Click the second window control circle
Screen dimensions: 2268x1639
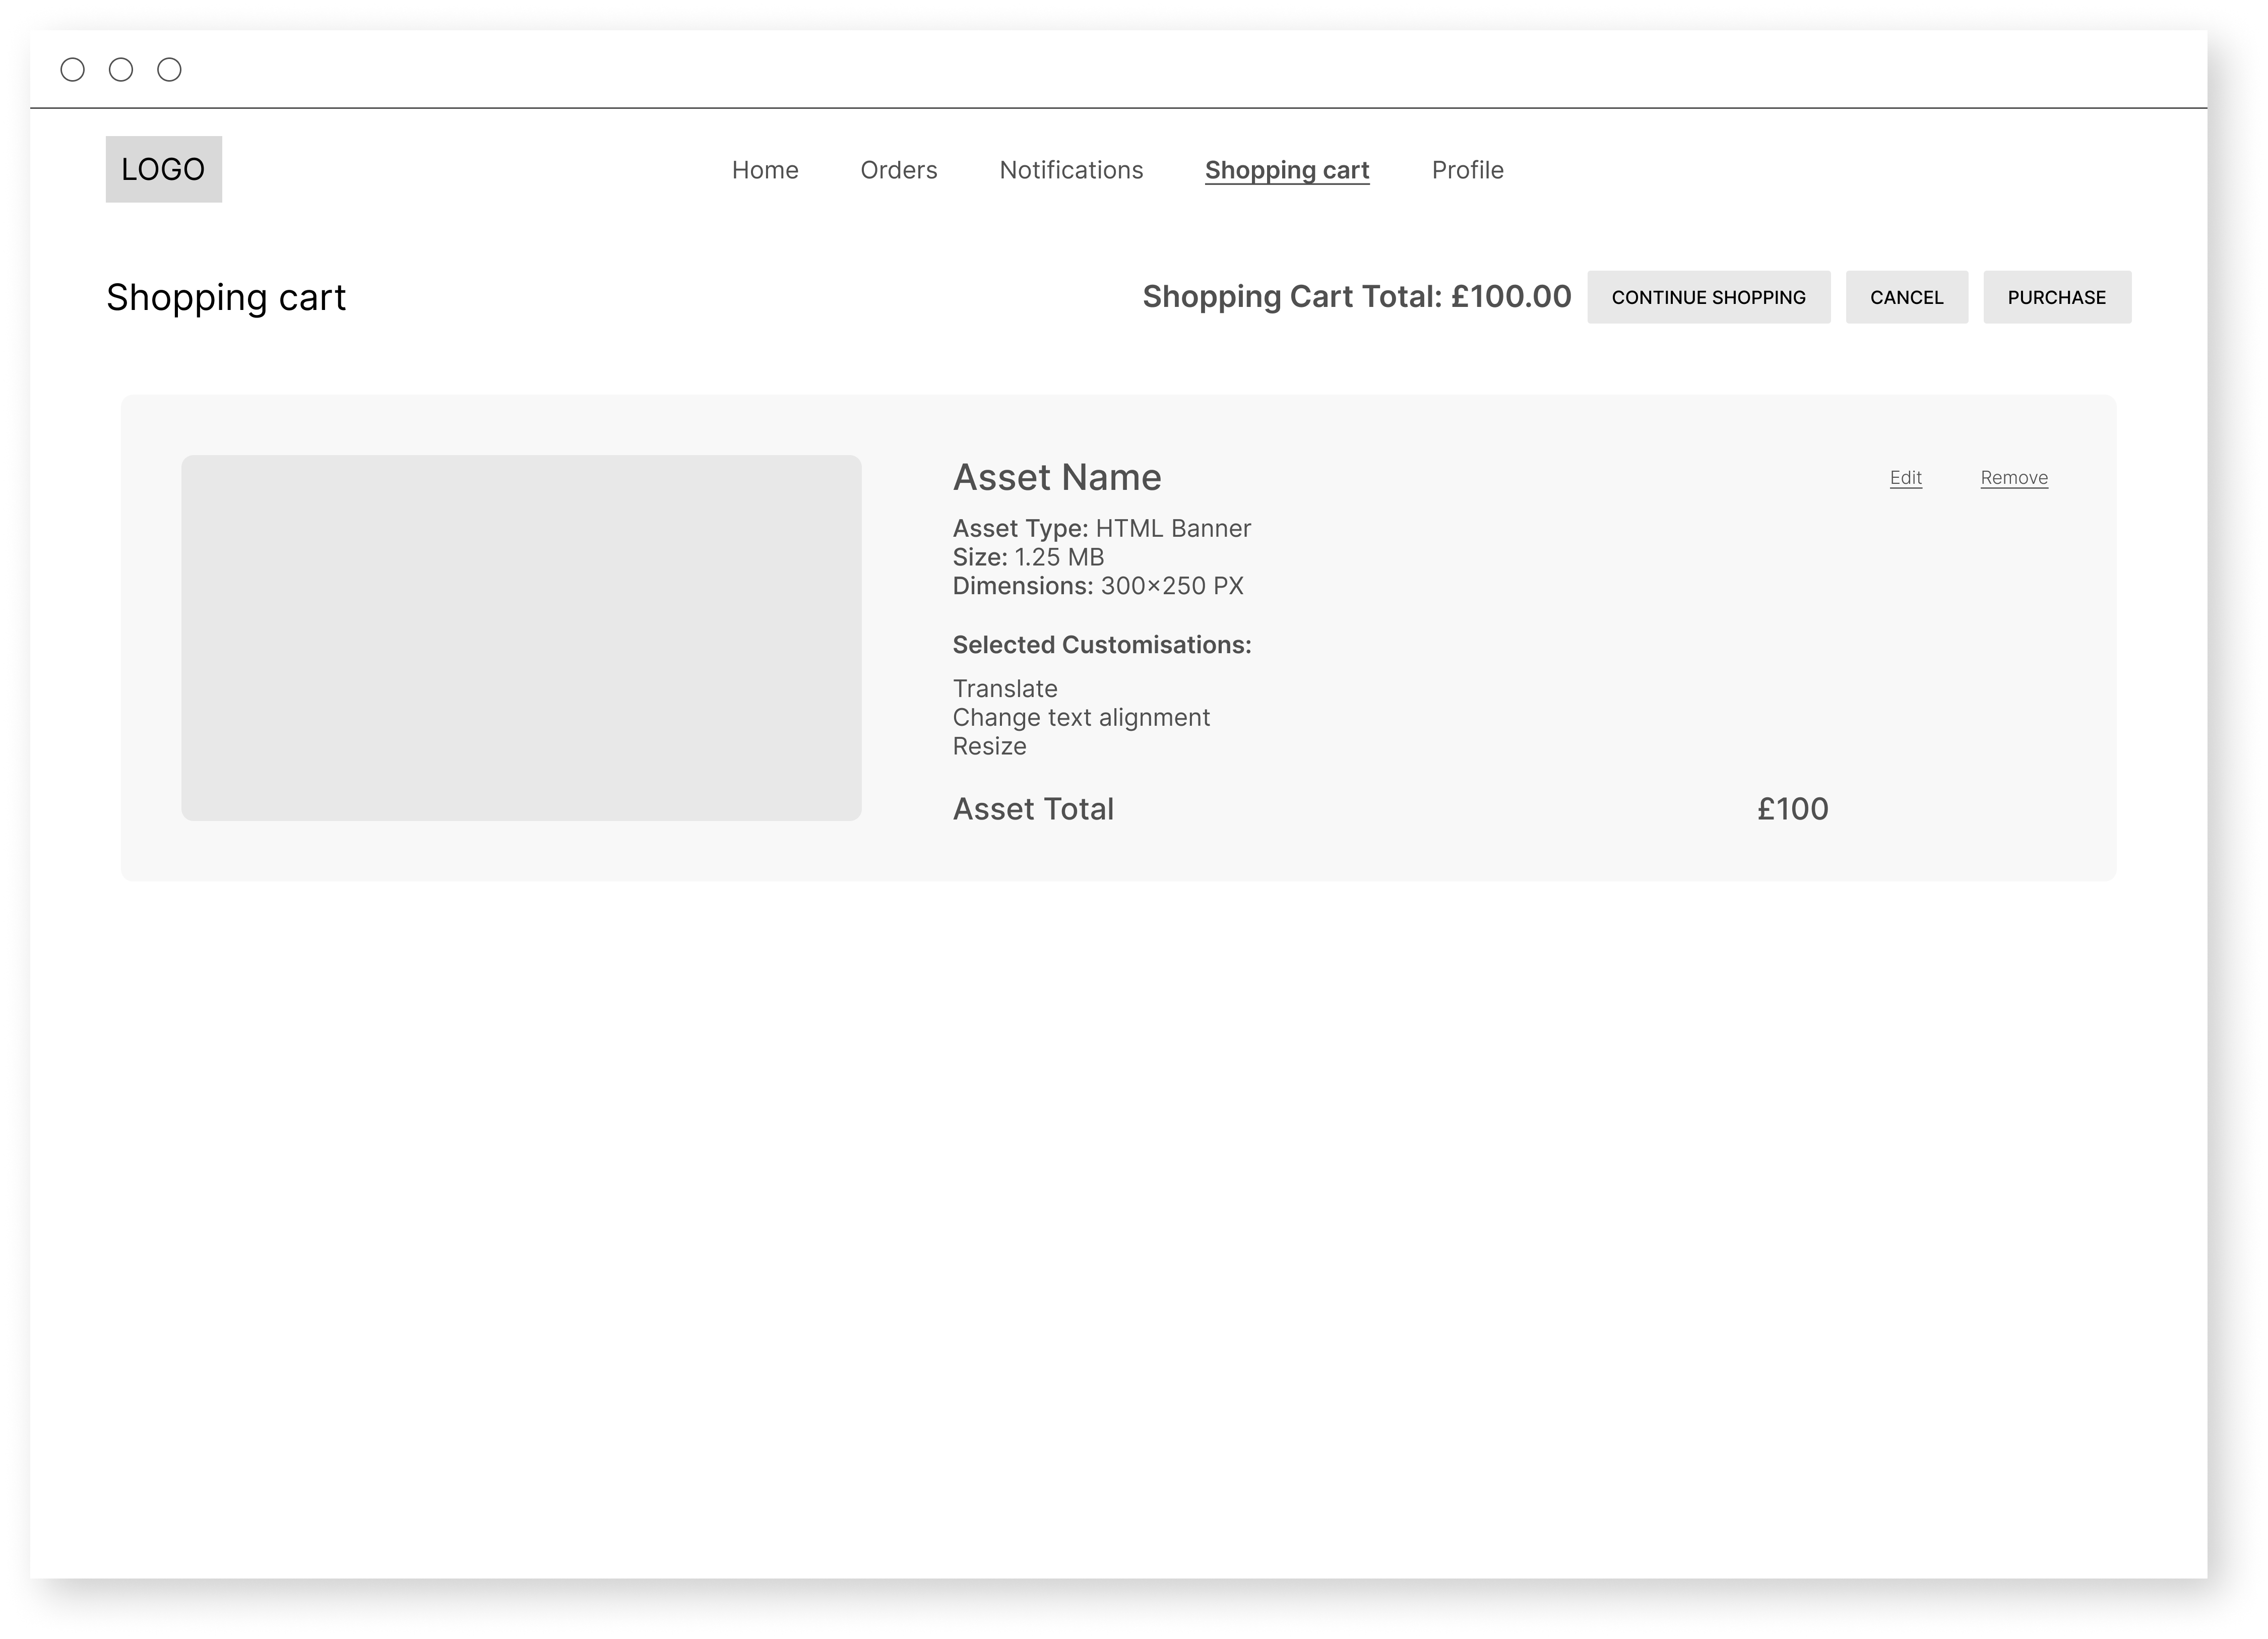pos(121,69)
